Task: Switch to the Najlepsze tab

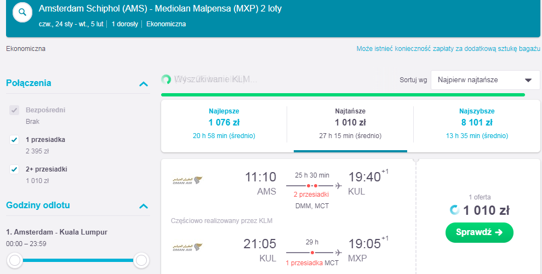Action: point(224,124)
